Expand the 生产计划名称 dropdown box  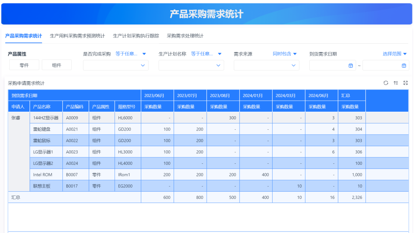click(x=191, y=65)
